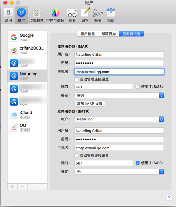Click IMAP 端口 field showing 143
Screen dimensions: 176x207
pyautogui.click(x=104, y=87)
